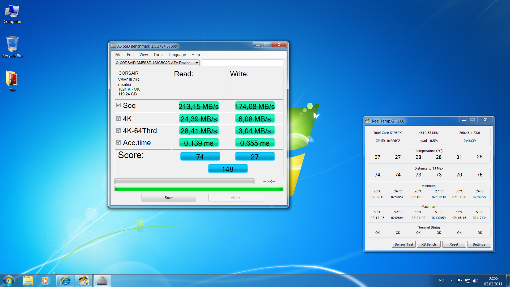Open the taskbar clock and date
The image size is (510, 287).
tap(493, 281)
